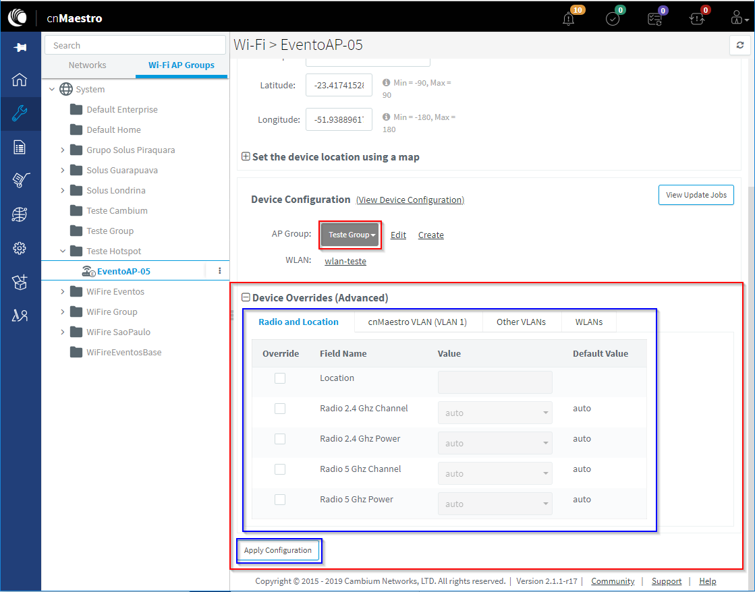
Task: Open the cnMaestro VLAN (VLAN 1) tab
Action: tap(418, 322)
